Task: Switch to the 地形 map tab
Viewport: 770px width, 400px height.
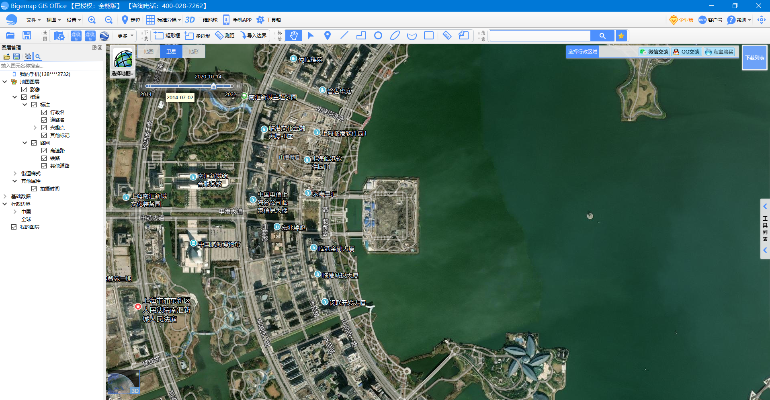Action: 194,52
